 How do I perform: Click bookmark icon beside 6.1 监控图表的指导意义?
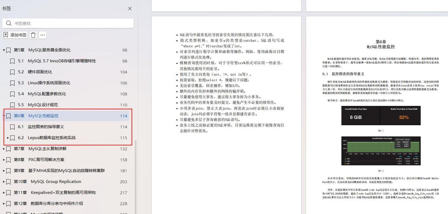click(x=12, y=127)
